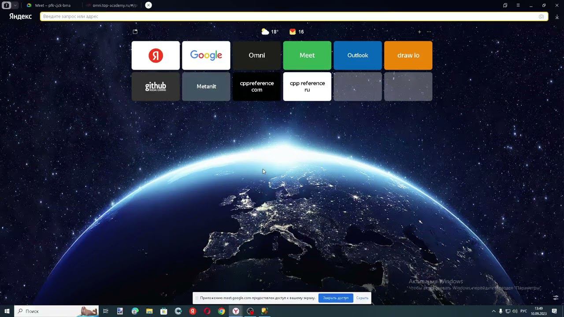Open the volume speaker tray icon
The image size is (564, 317).
[x=515, y=311]
